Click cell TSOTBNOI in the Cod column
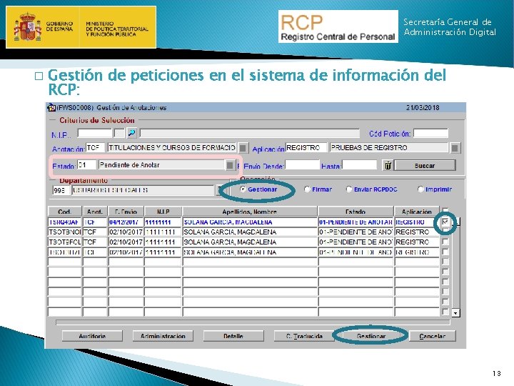Image resolution: width=514 pixels, height=386 pixels. (x=64, y=232)
